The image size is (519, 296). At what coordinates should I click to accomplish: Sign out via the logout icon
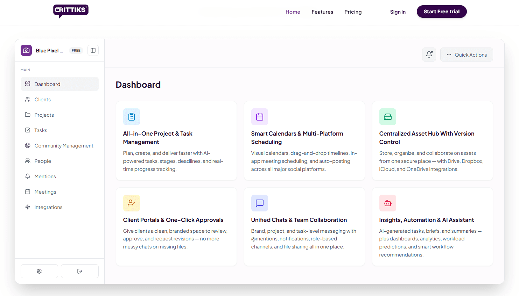coord(79,271)
